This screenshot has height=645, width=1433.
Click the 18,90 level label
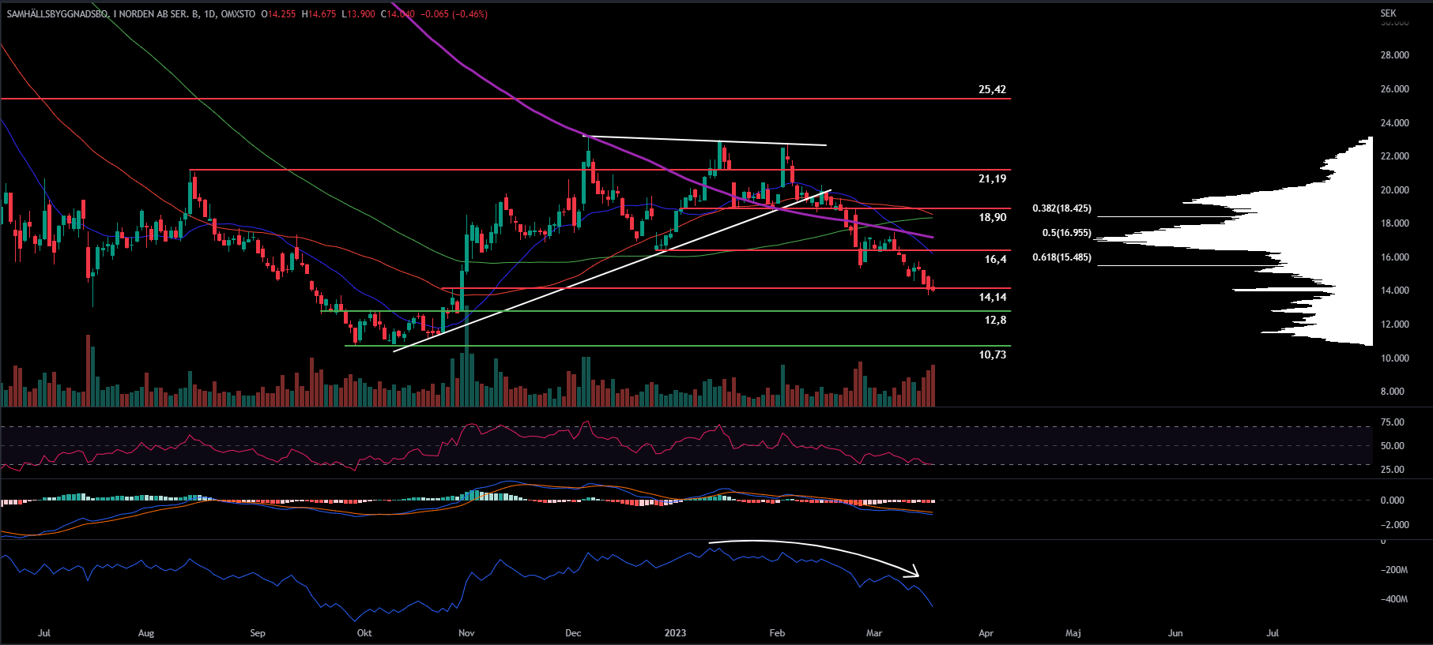pyautogui.click(x=992, y=217)
